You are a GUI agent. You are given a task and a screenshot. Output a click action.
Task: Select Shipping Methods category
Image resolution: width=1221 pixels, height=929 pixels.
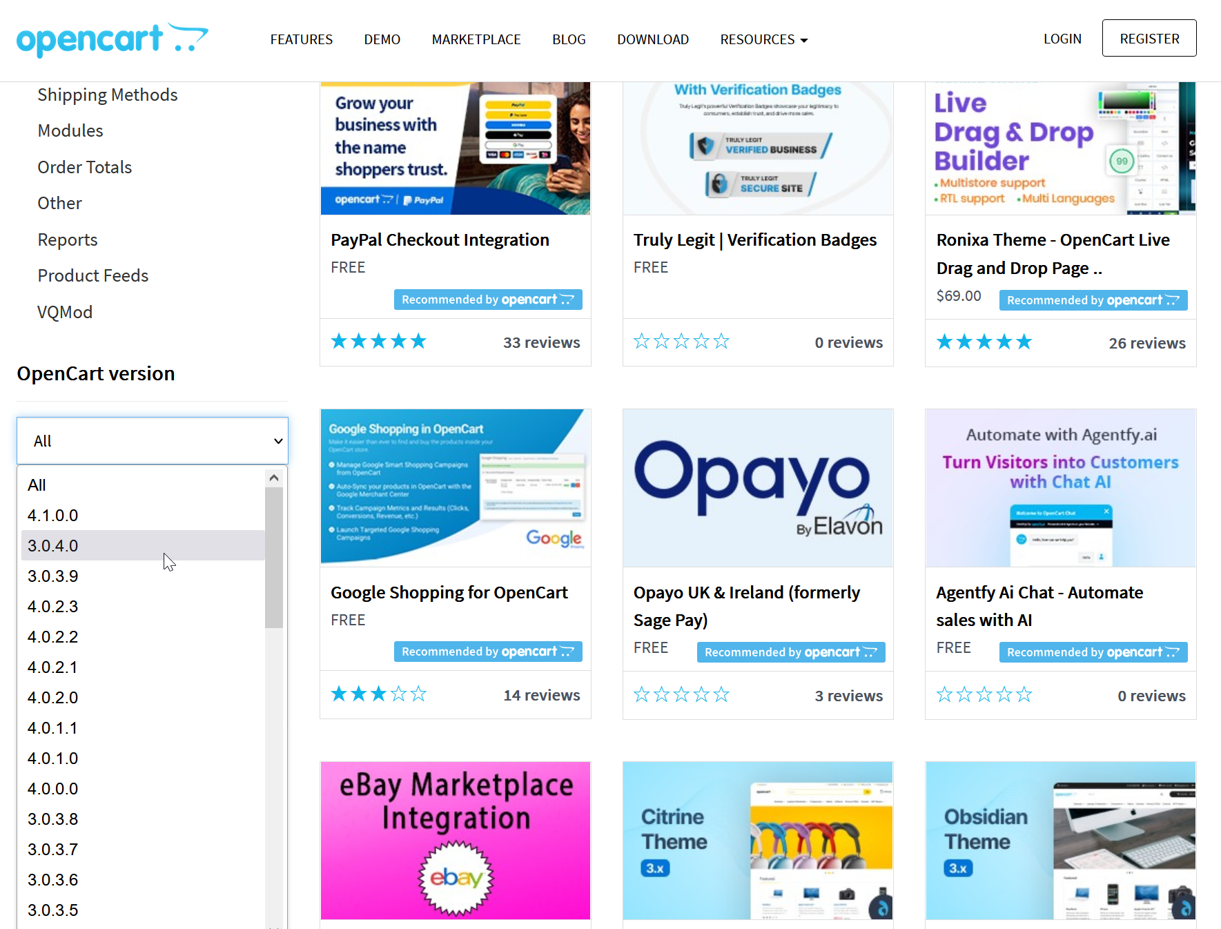tap(108, 95)
